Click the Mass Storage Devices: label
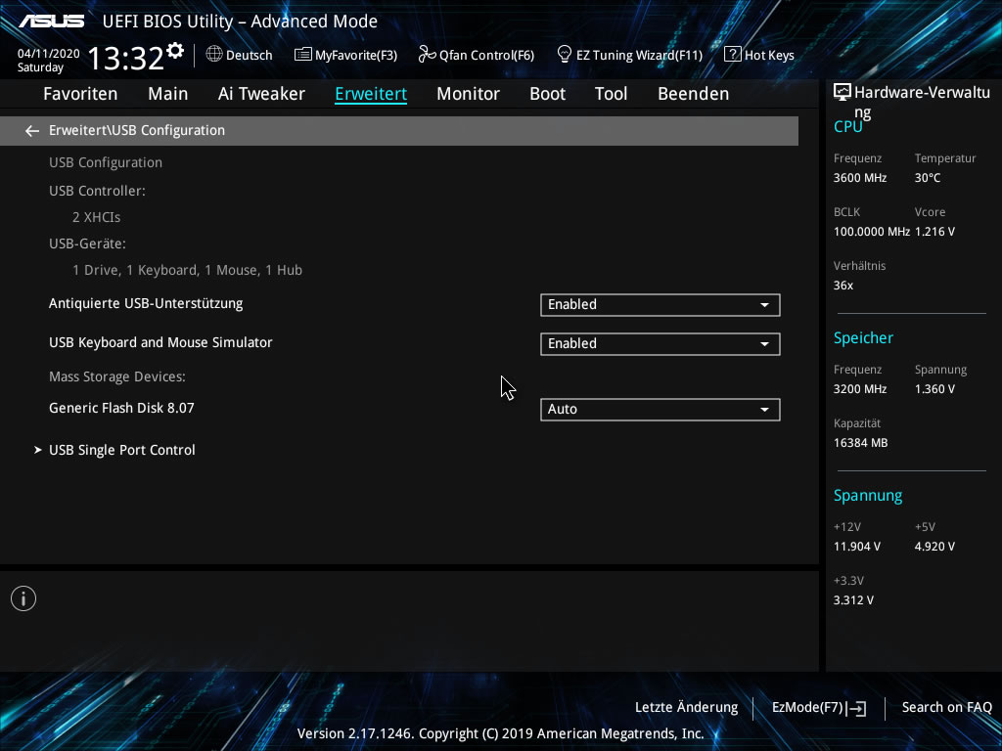Viewport: 1002px width, 751px height. 117,376
